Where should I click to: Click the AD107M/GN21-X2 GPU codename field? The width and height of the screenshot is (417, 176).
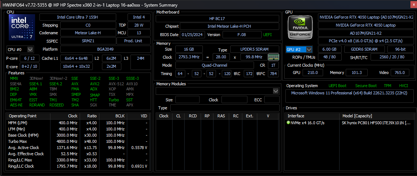click(x=365, y=33)
